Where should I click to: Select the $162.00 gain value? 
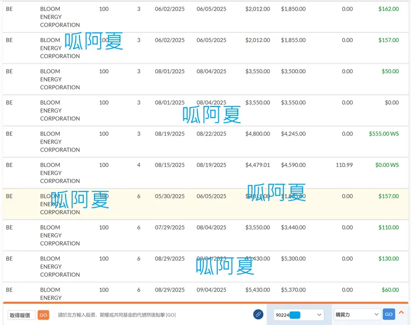[388, 9]
